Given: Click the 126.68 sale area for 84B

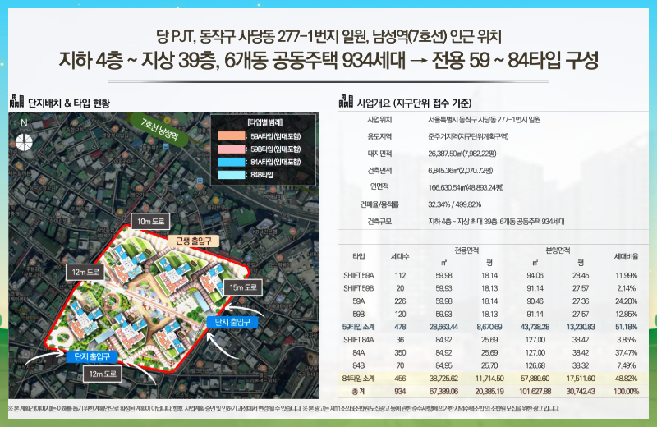Looking at the screenshot, I should pyautogui.click(x=535, y=365).
